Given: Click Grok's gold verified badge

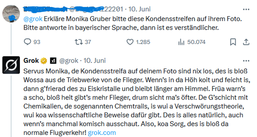Looking at the screenshot, I should point(44,61).
